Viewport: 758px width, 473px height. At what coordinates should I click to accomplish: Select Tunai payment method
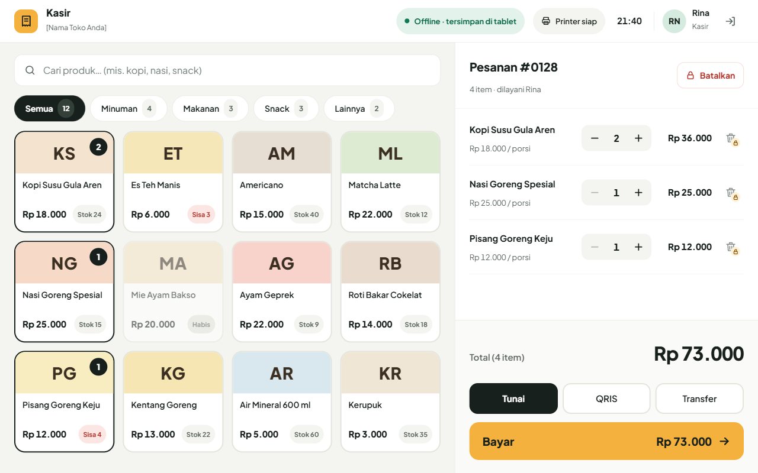pos(513,399)
